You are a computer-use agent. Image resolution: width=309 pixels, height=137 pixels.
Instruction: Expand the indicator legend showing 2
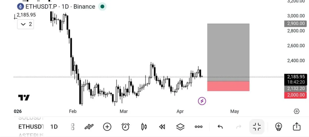25,24
